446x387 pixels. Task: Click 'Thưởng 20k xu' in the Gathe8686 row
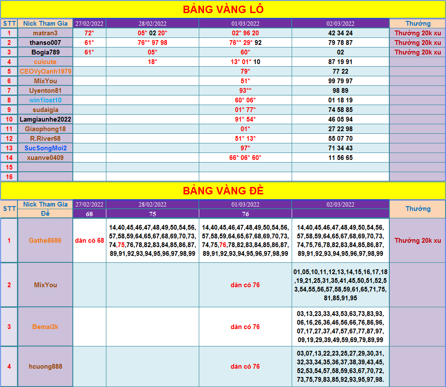(x=418, y=241)
